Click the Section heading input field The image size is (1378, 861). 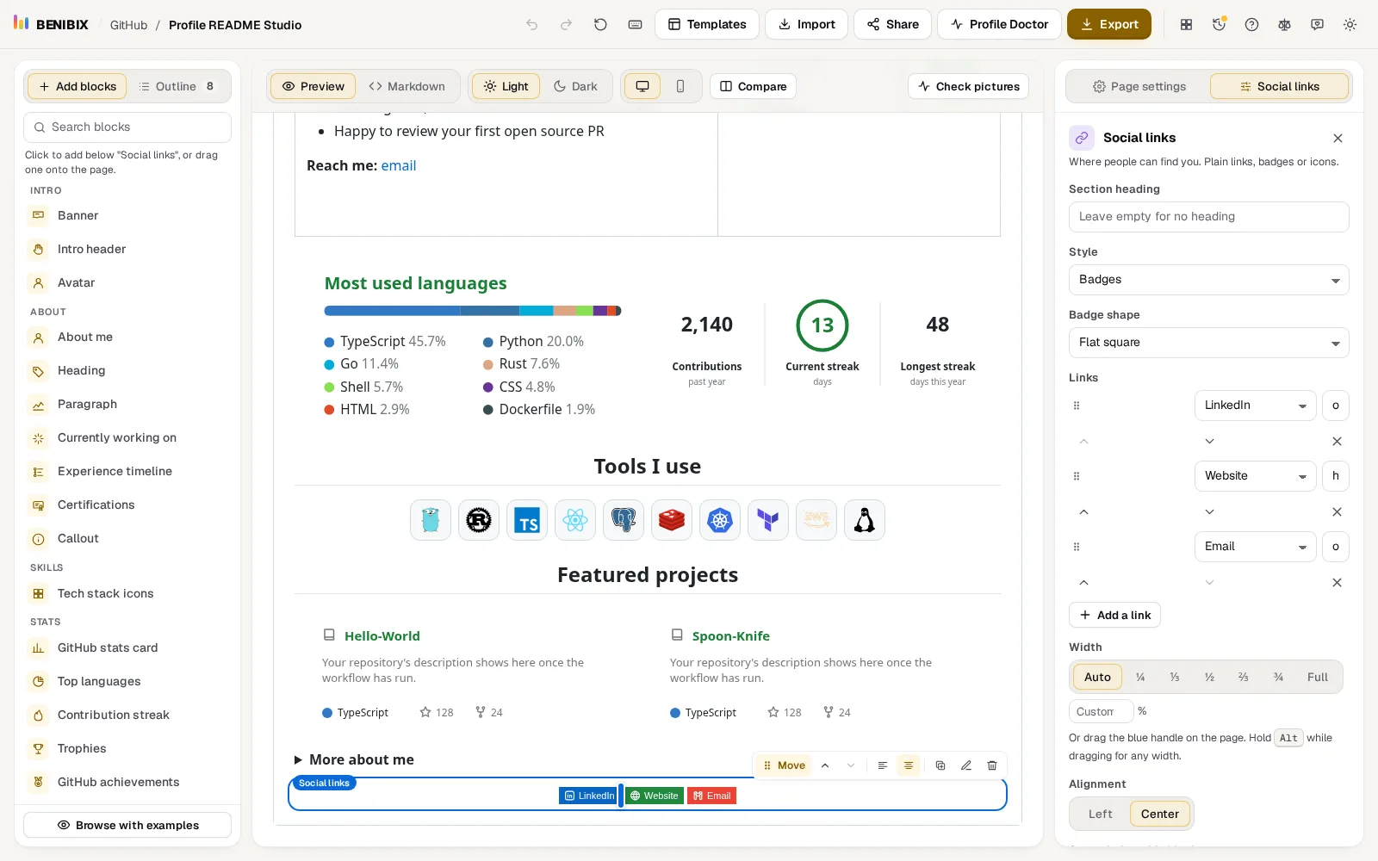[x=1208, y=217]
